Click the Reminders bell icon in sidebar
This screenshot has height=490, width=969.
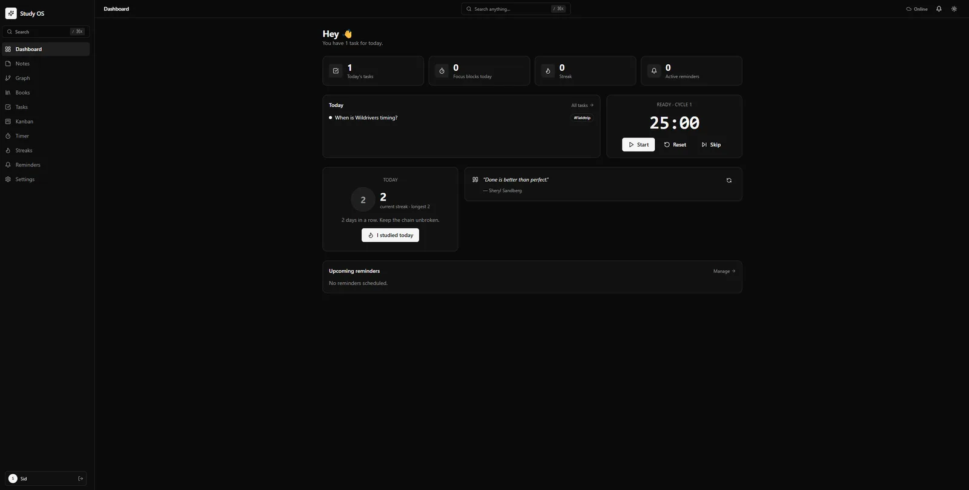(x=8, y=165)
